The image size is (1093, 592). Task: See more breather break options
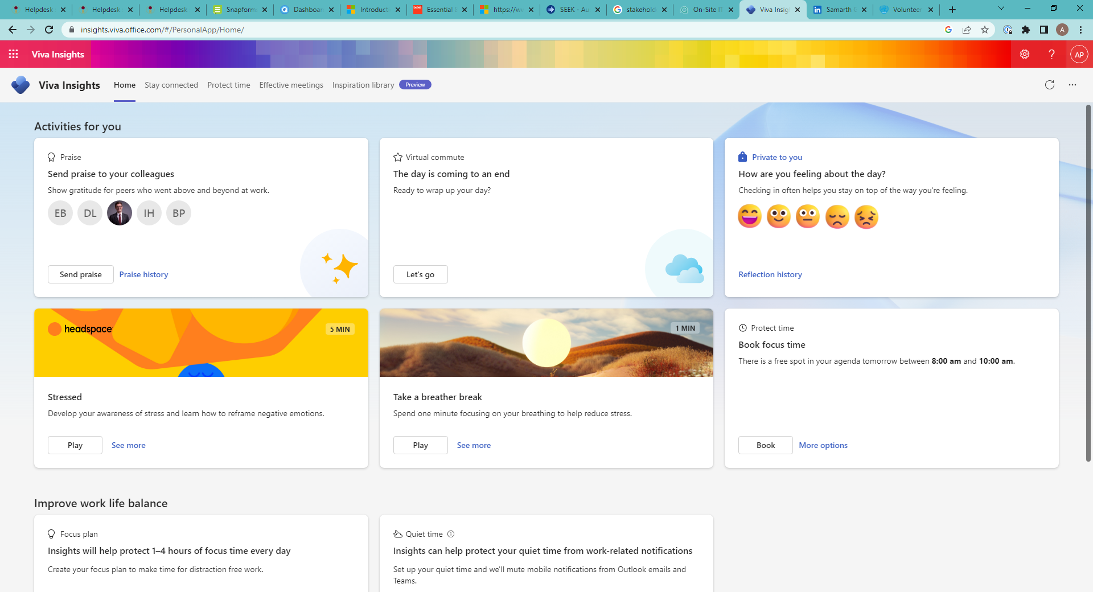click(474, 445)
